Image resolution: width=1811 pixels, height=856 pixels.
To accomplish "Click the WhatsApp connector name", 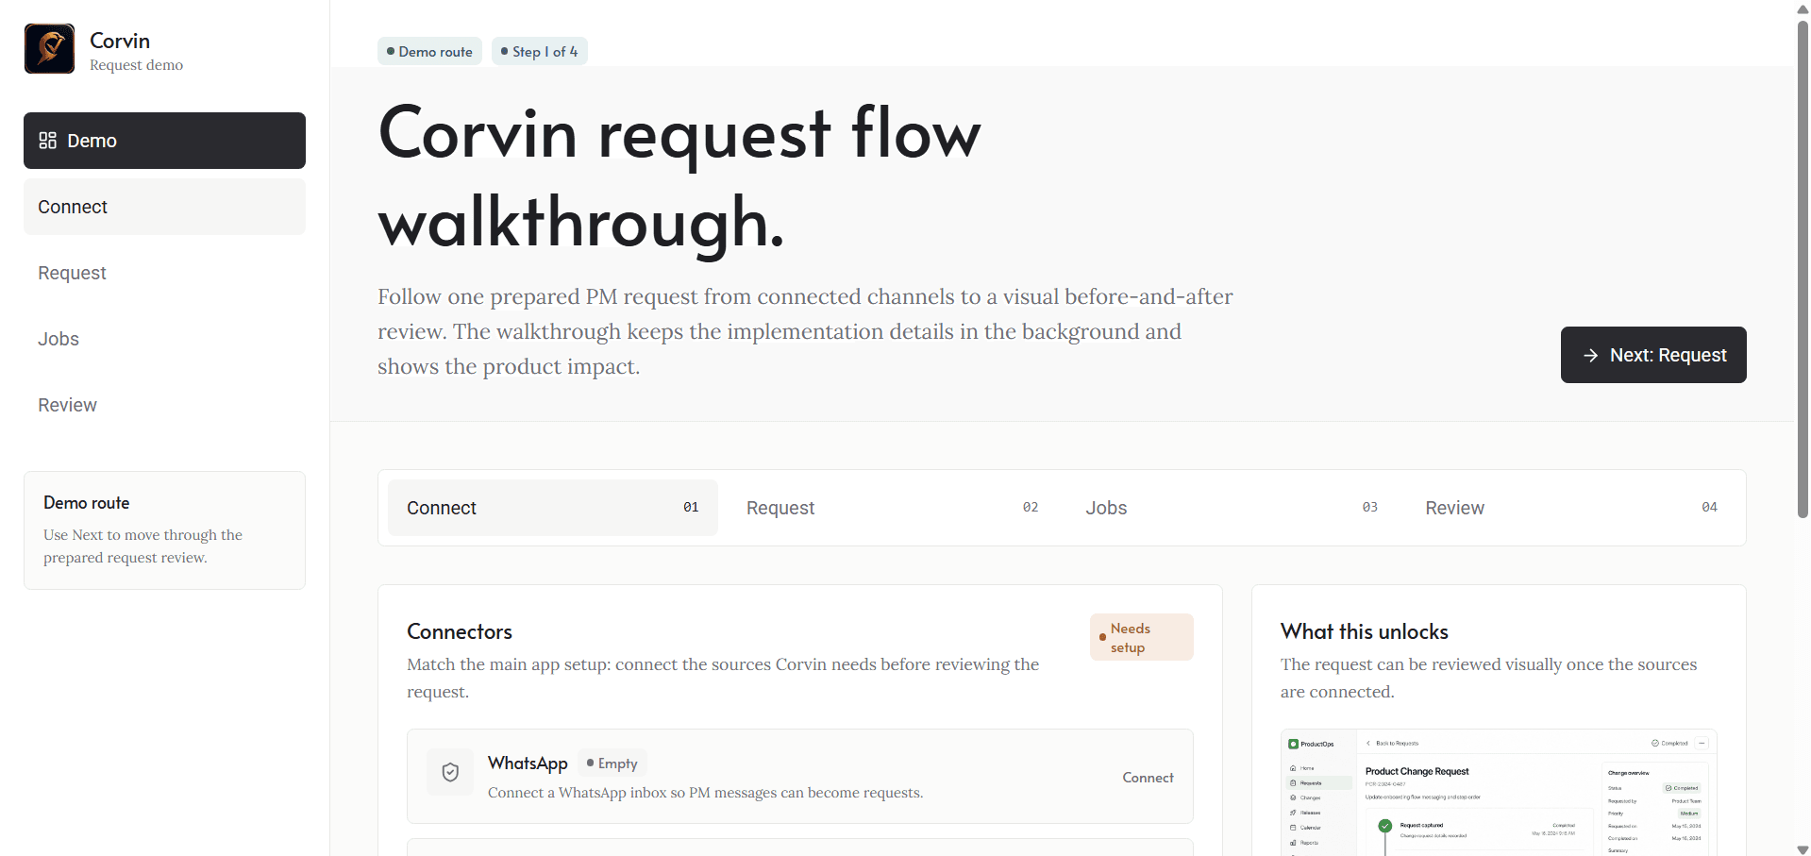I will (528, 763).
